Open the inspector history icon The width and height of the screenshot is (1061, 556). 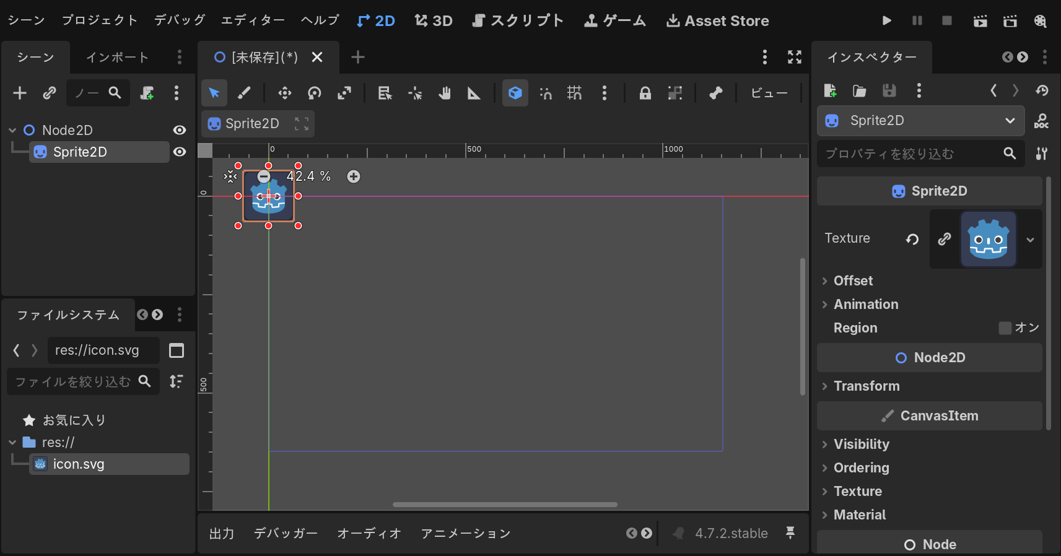pyautogui.click(x=1042, y=90)
